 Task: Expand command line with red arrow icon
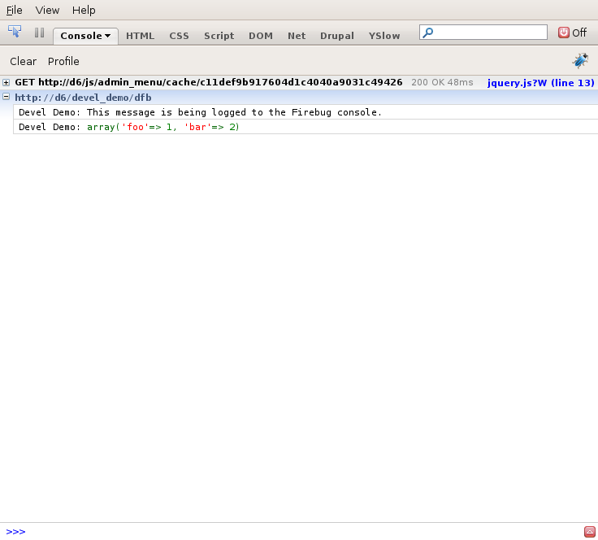click(589, 532)
